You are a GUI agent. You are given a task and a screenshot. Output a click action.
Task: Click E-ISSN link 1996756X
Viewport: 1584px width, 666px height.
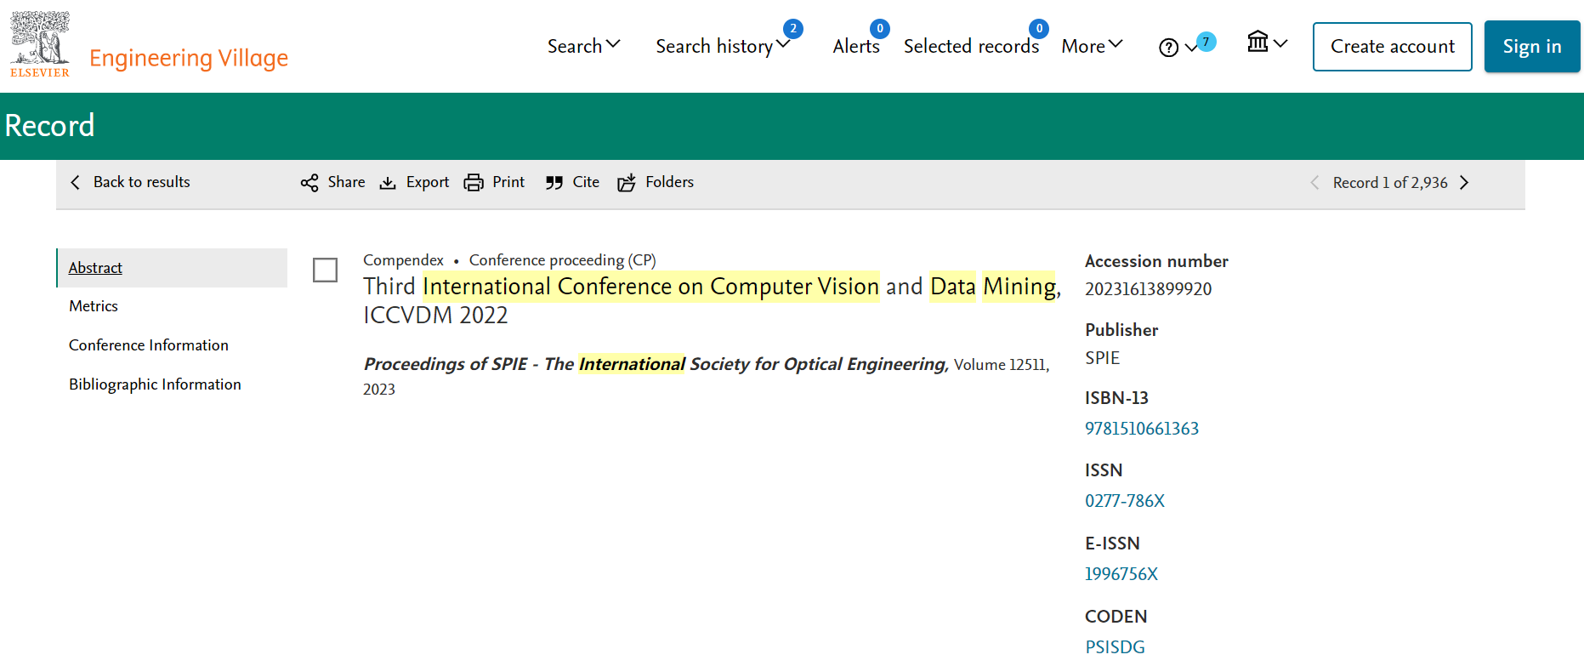pos(1121,574)
